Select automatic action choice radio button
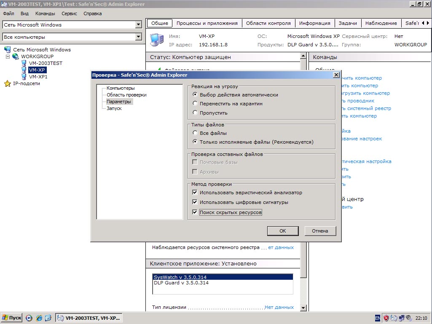 pos(195,94)
